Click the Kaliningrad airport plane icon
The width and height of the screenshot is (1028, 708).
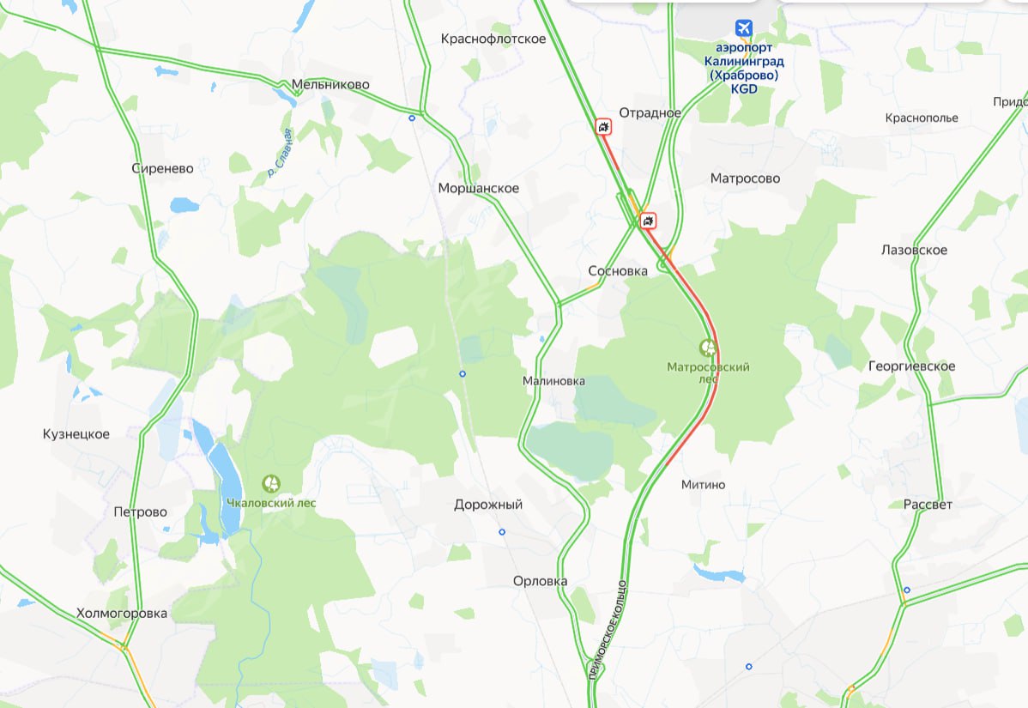click(743, 28)
